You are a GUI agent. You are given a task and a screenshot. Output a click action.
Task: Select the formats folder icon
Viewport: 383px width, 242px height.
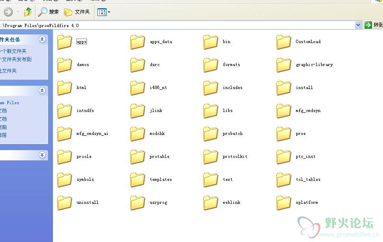coord(211,65)
